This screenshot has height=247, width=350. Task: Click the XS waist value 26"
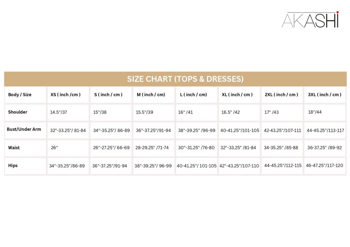pyautogui.click(x=55, y=148)
